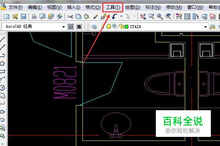Open the Layer Properties Manager icon
220x146 pixels.
[94, 27]
